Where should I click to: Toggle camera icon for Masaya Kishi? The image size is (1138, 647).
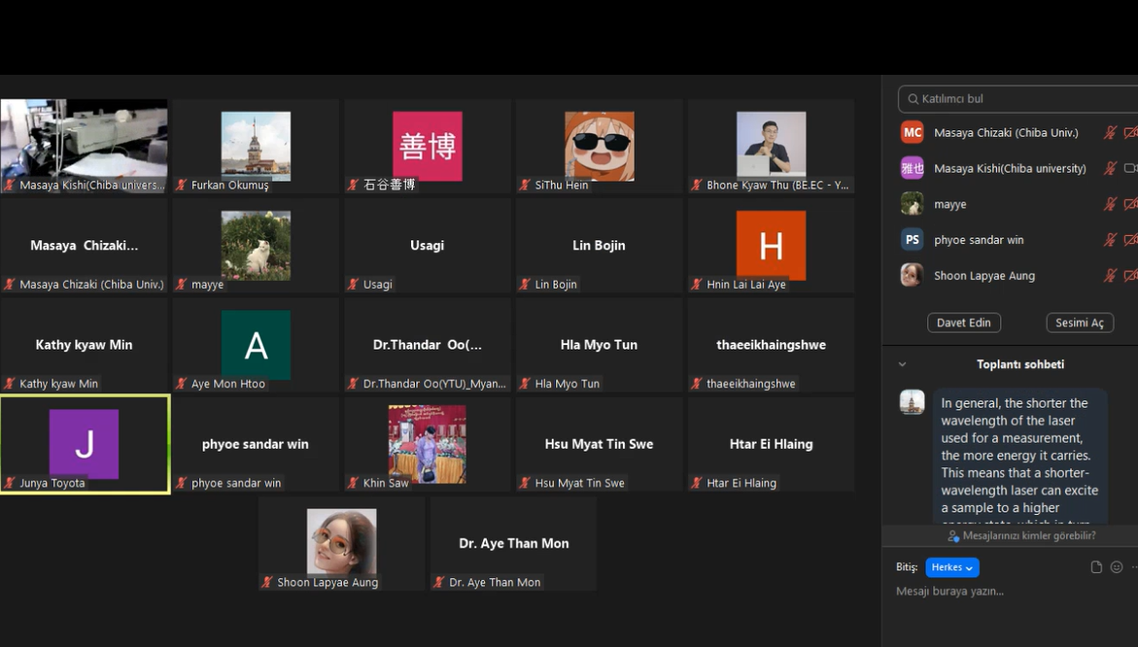[x=1130, y=169]
